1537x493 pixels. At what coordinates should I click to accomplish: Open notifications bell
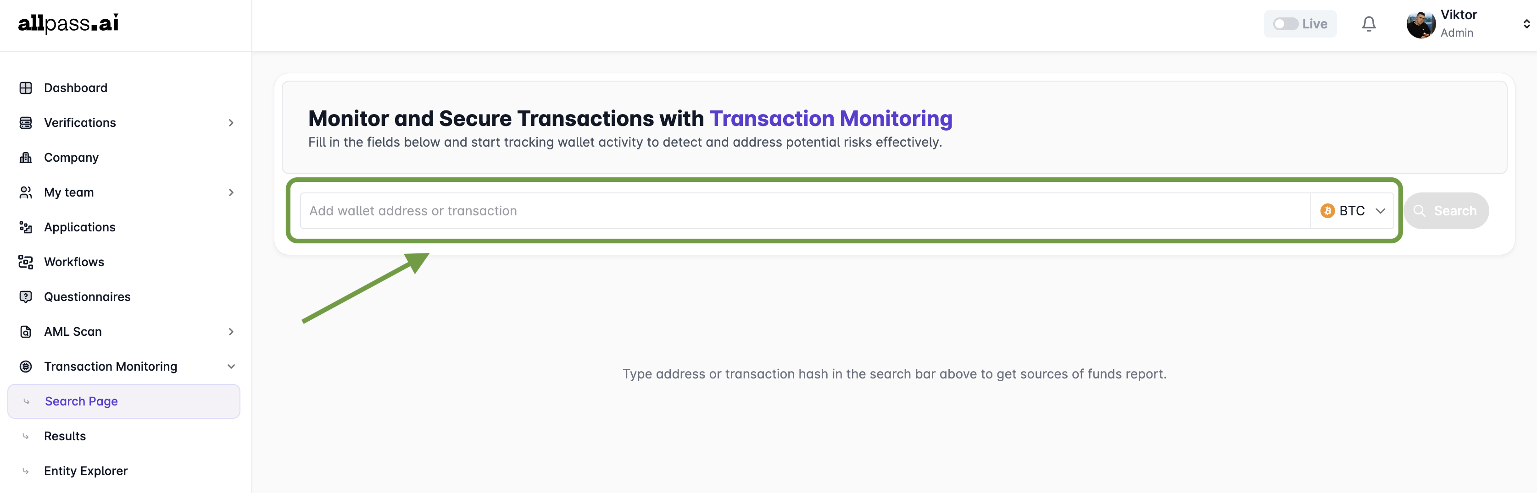point(1369,24)
